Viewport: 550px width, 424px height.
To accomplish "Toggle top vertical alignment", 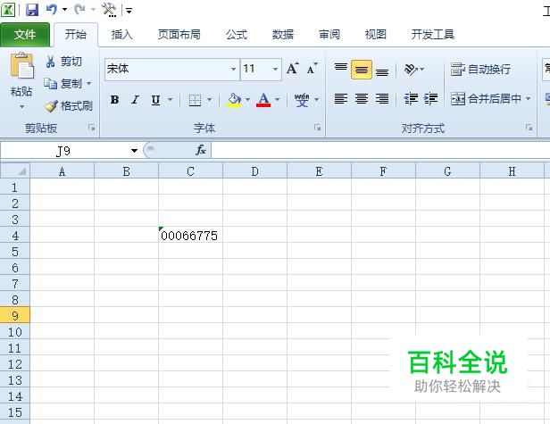I will point(340,69).
